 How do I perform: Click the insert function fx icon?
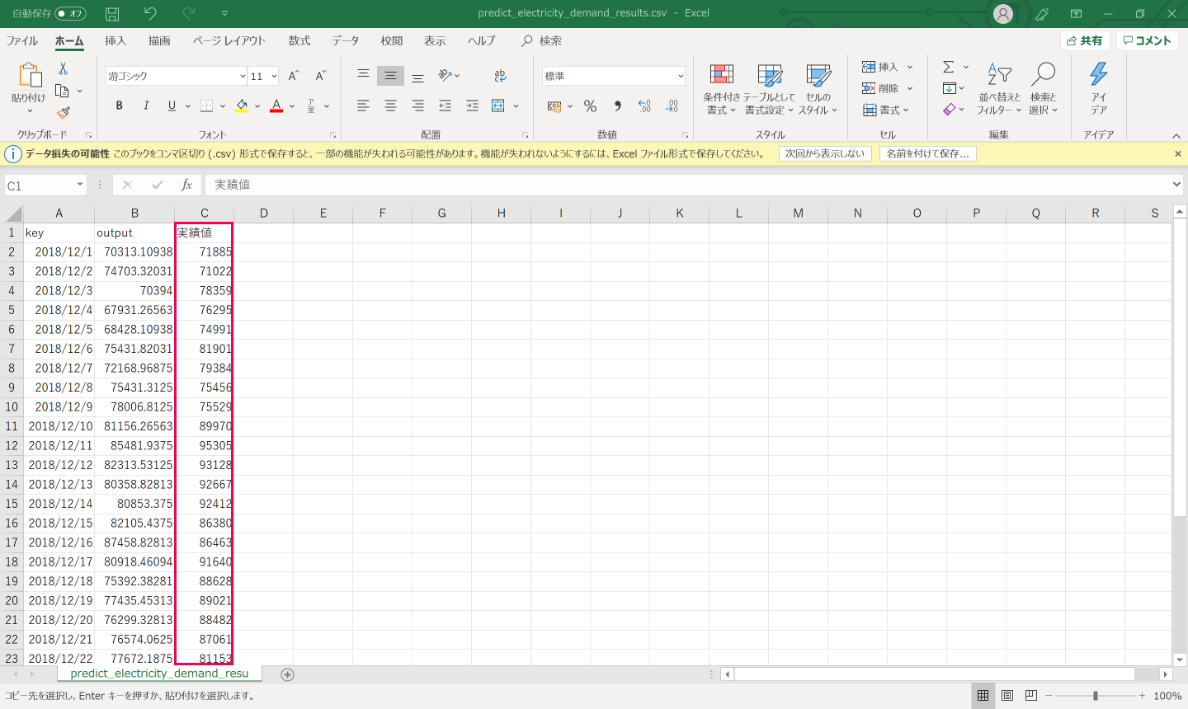point(186,185)
